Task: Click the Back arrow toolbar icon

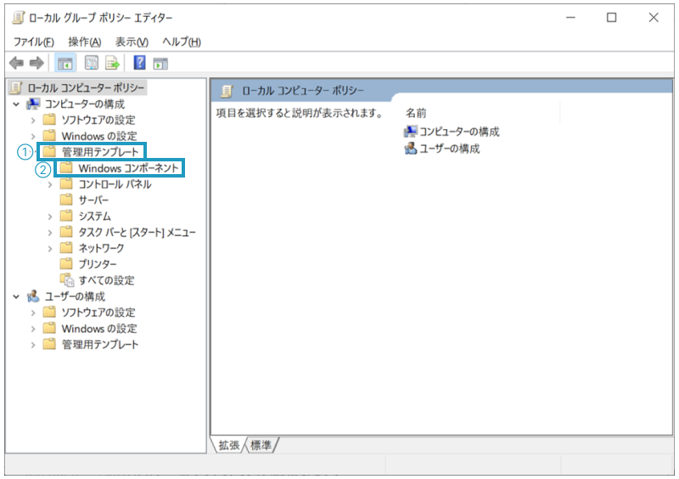Action: (x=16, y=64)
